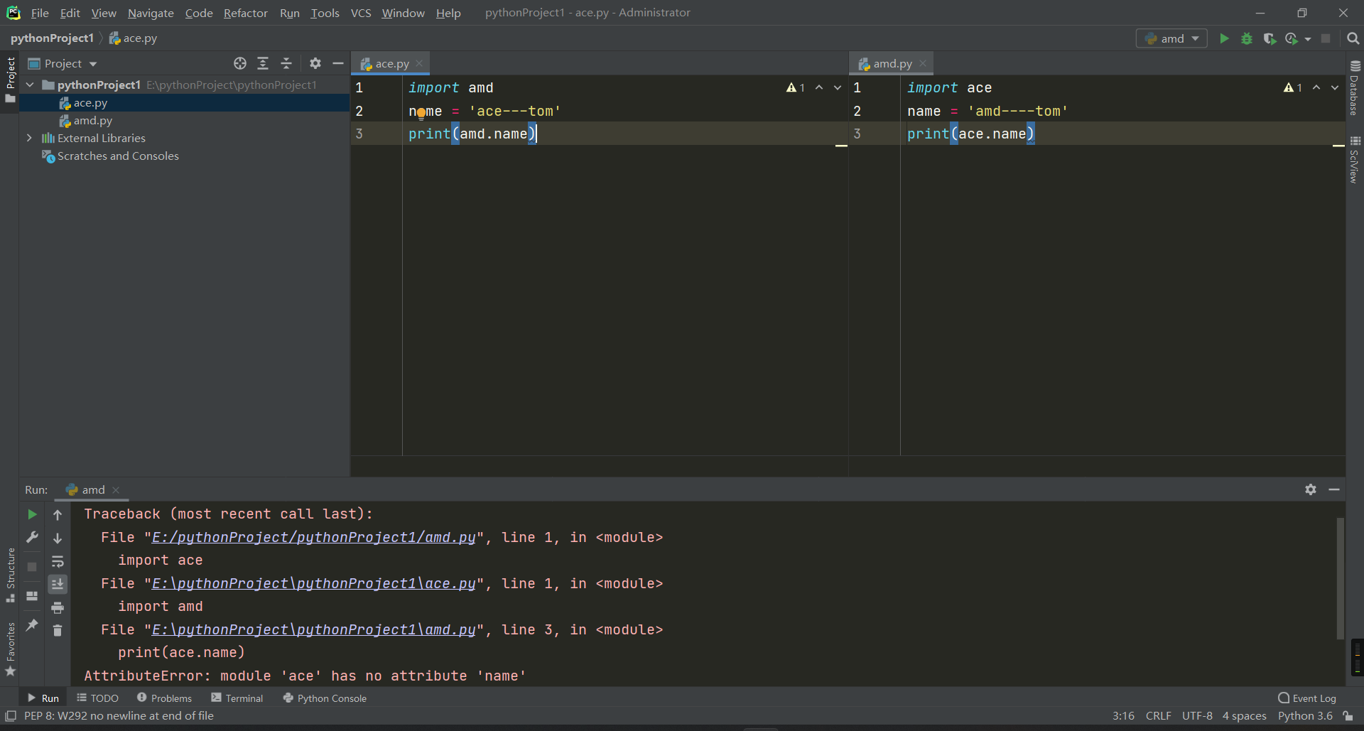The image size is (1364, 731).
Task: Expand the External Libraries tree node
Action: pos(29,138)
